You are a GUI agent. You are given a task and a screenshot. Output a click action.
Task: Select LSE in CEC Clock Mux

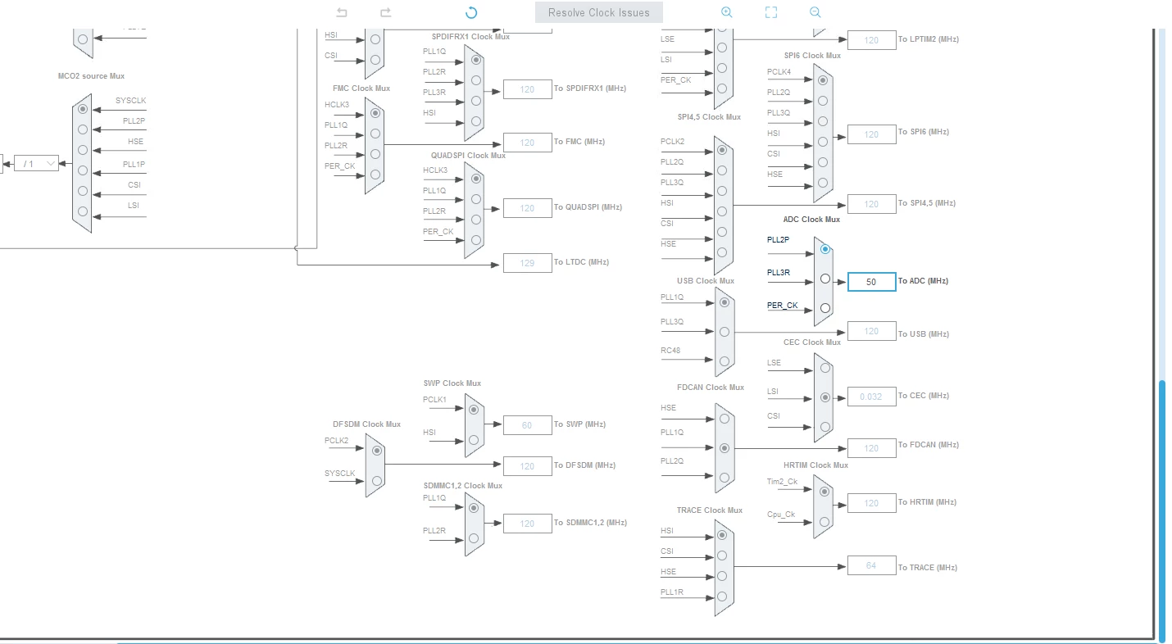point(825,368)
